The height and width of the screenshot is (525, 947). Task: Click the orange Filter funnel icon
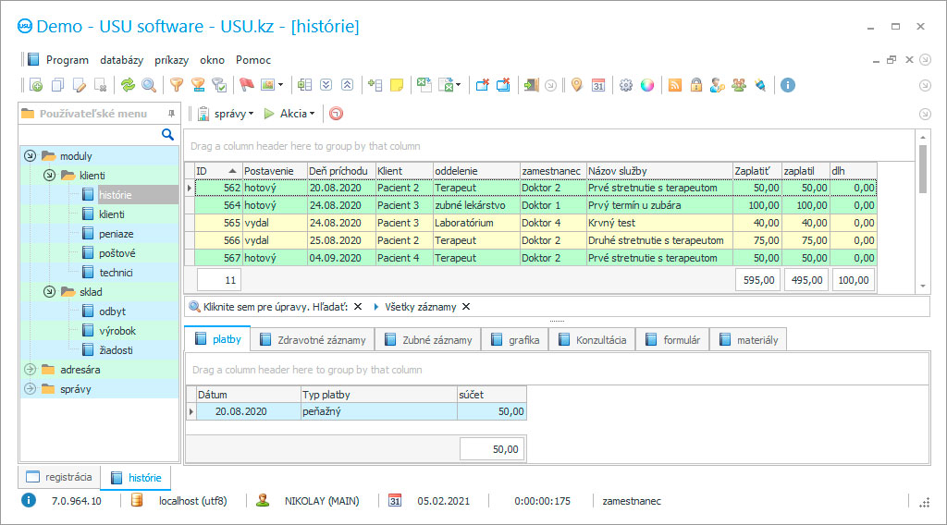click(x=176, y=85)
